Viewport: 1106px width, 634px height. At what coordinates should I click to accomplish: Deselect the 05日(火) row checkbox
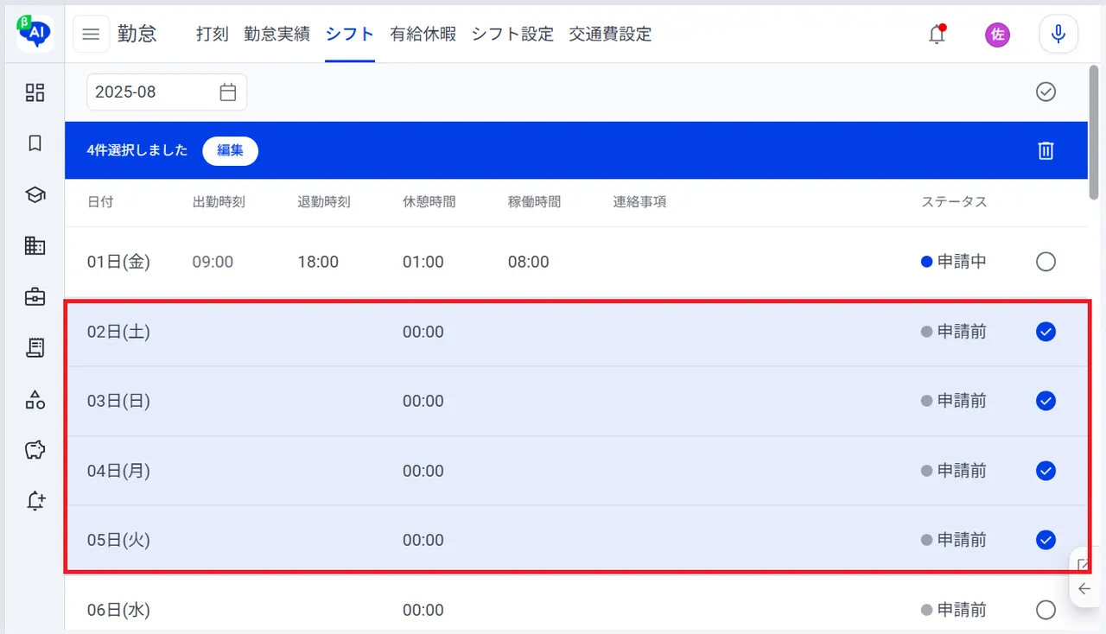1046,540
